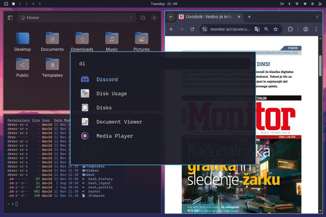Go back in Chrome
Screen dimensions: 326x217
coord(171,29)
